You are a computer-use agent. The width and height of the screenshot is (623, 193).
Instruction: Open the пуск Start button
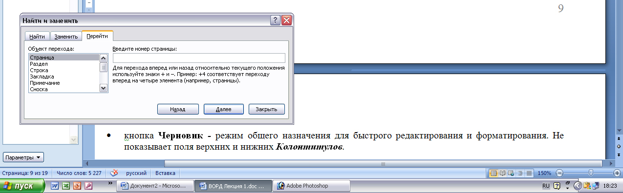coord(22,186)
